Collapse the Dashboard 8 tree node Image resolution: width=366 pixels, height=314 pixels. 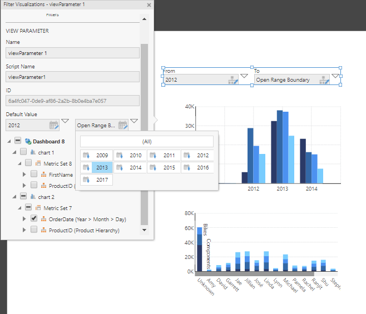pyautogui.click(x=9, y=141)
